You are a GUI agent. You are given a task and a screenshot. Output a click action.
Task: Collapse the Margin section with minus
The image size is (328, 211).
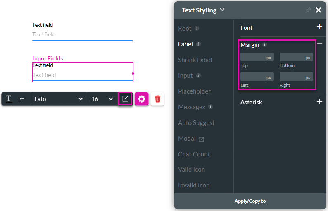tap(319, 43)
